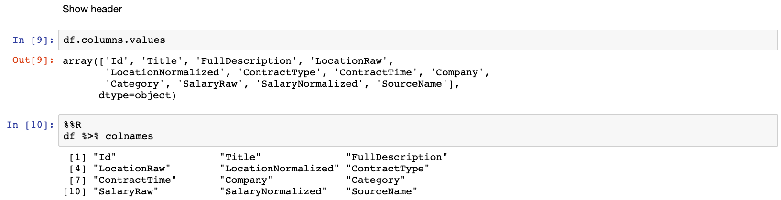Screen dimensions: 781x200
Task: Click the [7] row index in R output
Action: [x=78, y=180]
